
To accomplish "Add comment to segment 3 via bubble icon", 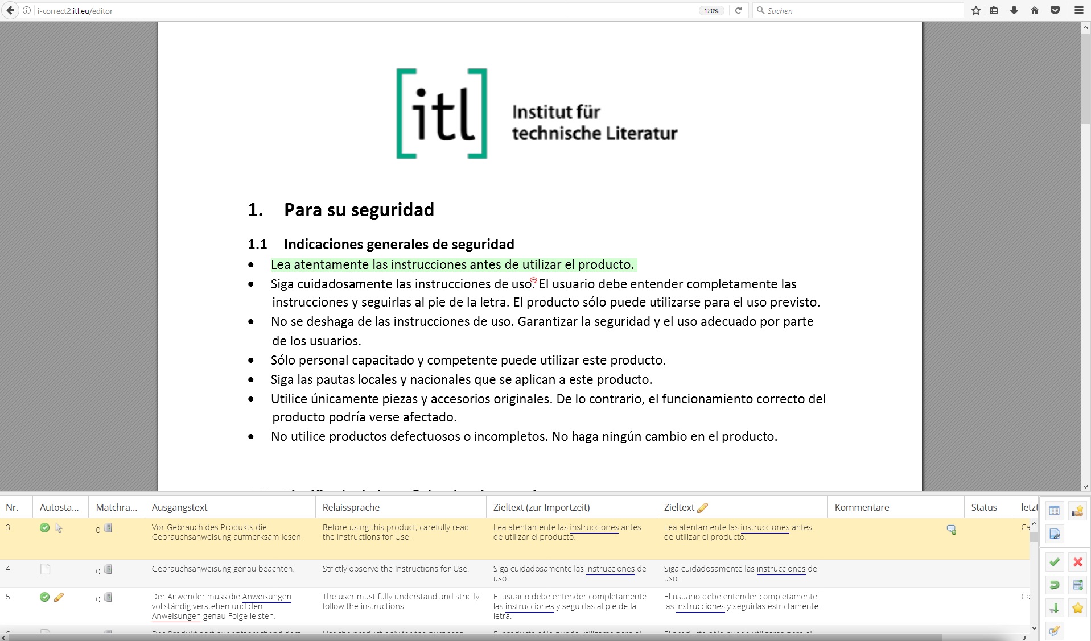I will 951,530.
